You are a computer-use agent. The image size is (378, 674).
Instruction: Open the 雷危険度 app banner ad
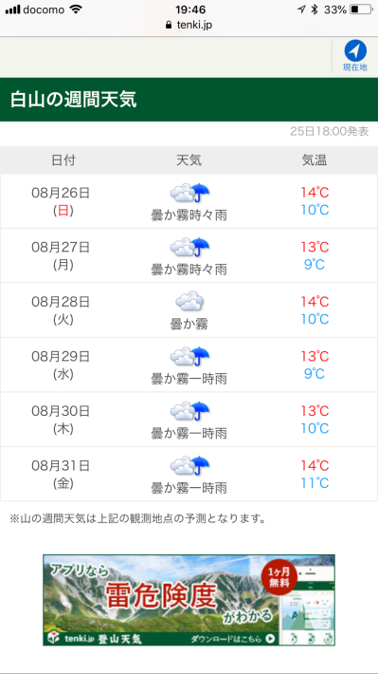coord(189,600)
